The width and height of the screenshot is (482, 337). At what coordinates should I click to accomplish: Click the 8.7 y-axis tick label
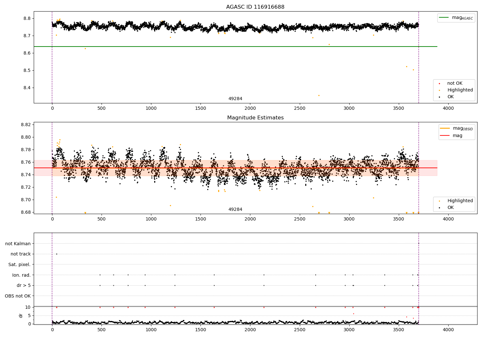tap(27, 36)
